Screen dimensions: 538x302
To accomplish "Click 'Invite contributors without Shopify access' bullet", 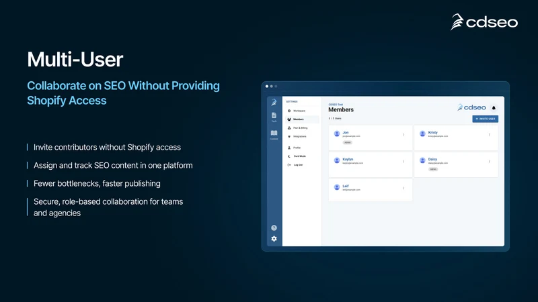I will pos(107,147).
